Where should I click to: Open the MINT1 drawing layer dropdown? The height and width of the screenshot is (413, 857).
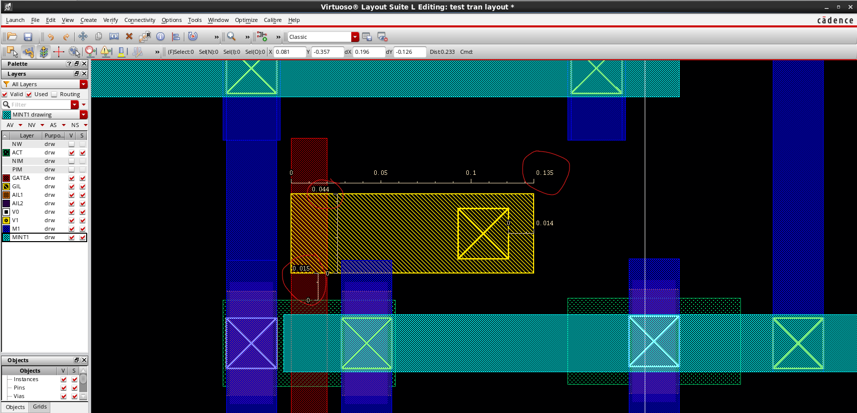pos(84,115)
